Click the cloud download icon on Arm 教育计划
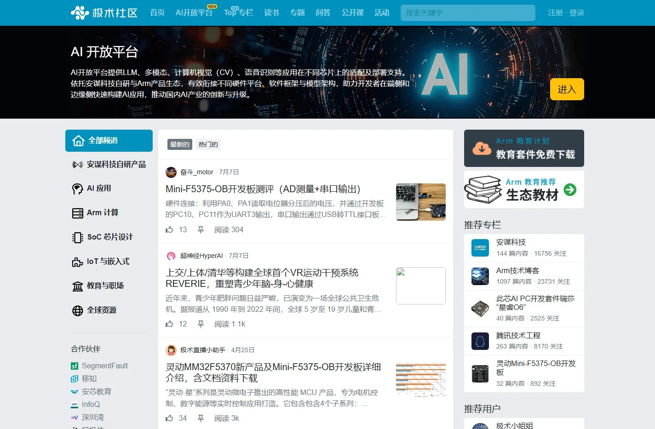 pos(482,148)
